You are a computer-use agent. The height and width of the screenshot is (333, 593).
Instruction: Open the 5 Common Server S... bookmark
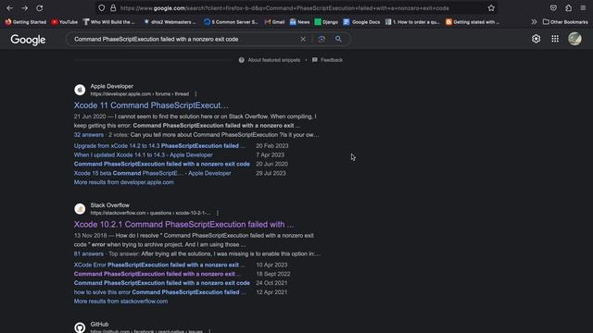tap(231, 22)
